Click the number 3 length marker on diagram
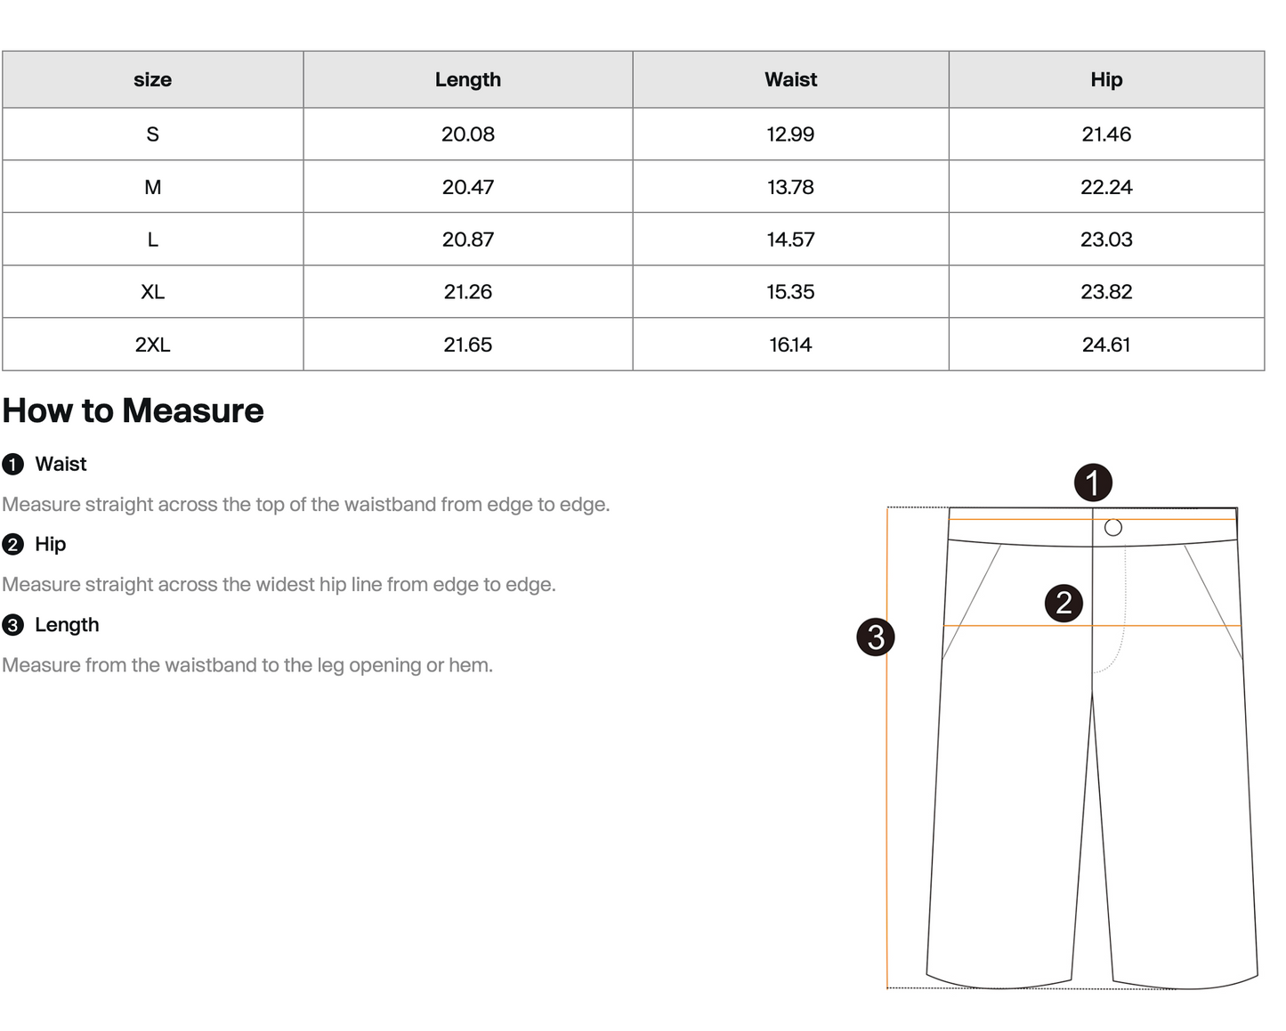 (876, 637)
